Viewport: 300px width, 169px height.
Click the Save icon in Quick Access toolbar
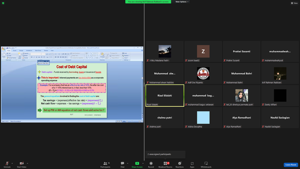(7, 48)
